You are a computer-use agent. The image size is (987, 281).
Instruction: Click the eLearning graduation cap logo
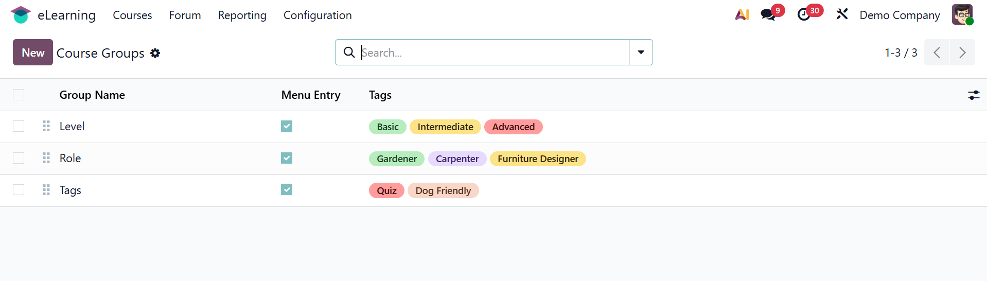[x=21, y=15]
